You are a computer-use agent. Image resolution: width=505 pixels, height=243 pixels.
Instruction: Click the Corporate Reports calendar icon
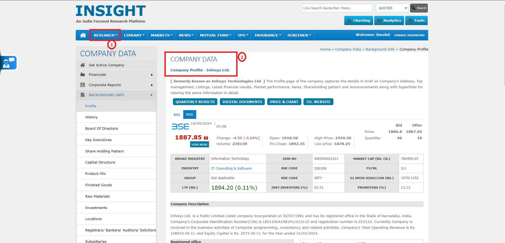[x=83, y=85]
